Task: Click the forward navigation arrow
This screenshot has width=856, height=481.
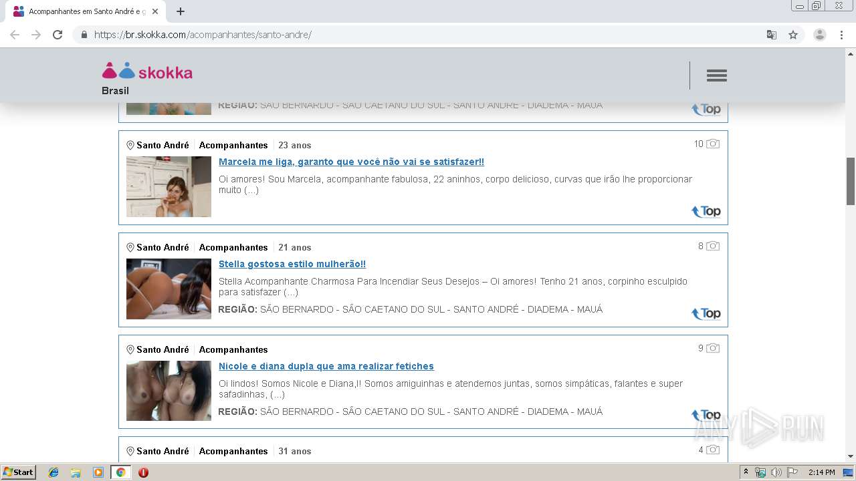Action: 36,35
